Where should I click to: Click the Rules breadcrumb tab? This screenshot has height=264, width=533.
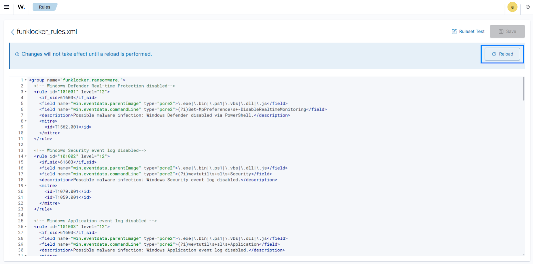point(45,7)
